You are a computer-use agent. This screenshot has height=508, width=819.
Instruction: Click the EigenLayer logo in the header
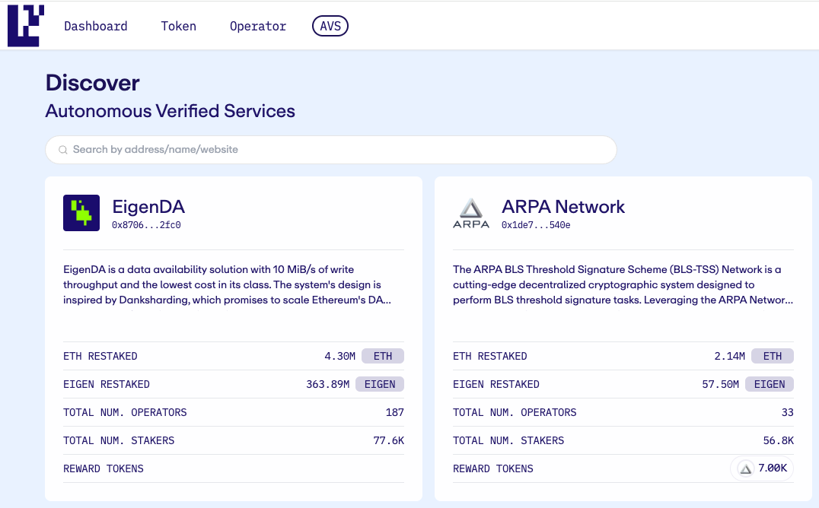tap(26, 26)
